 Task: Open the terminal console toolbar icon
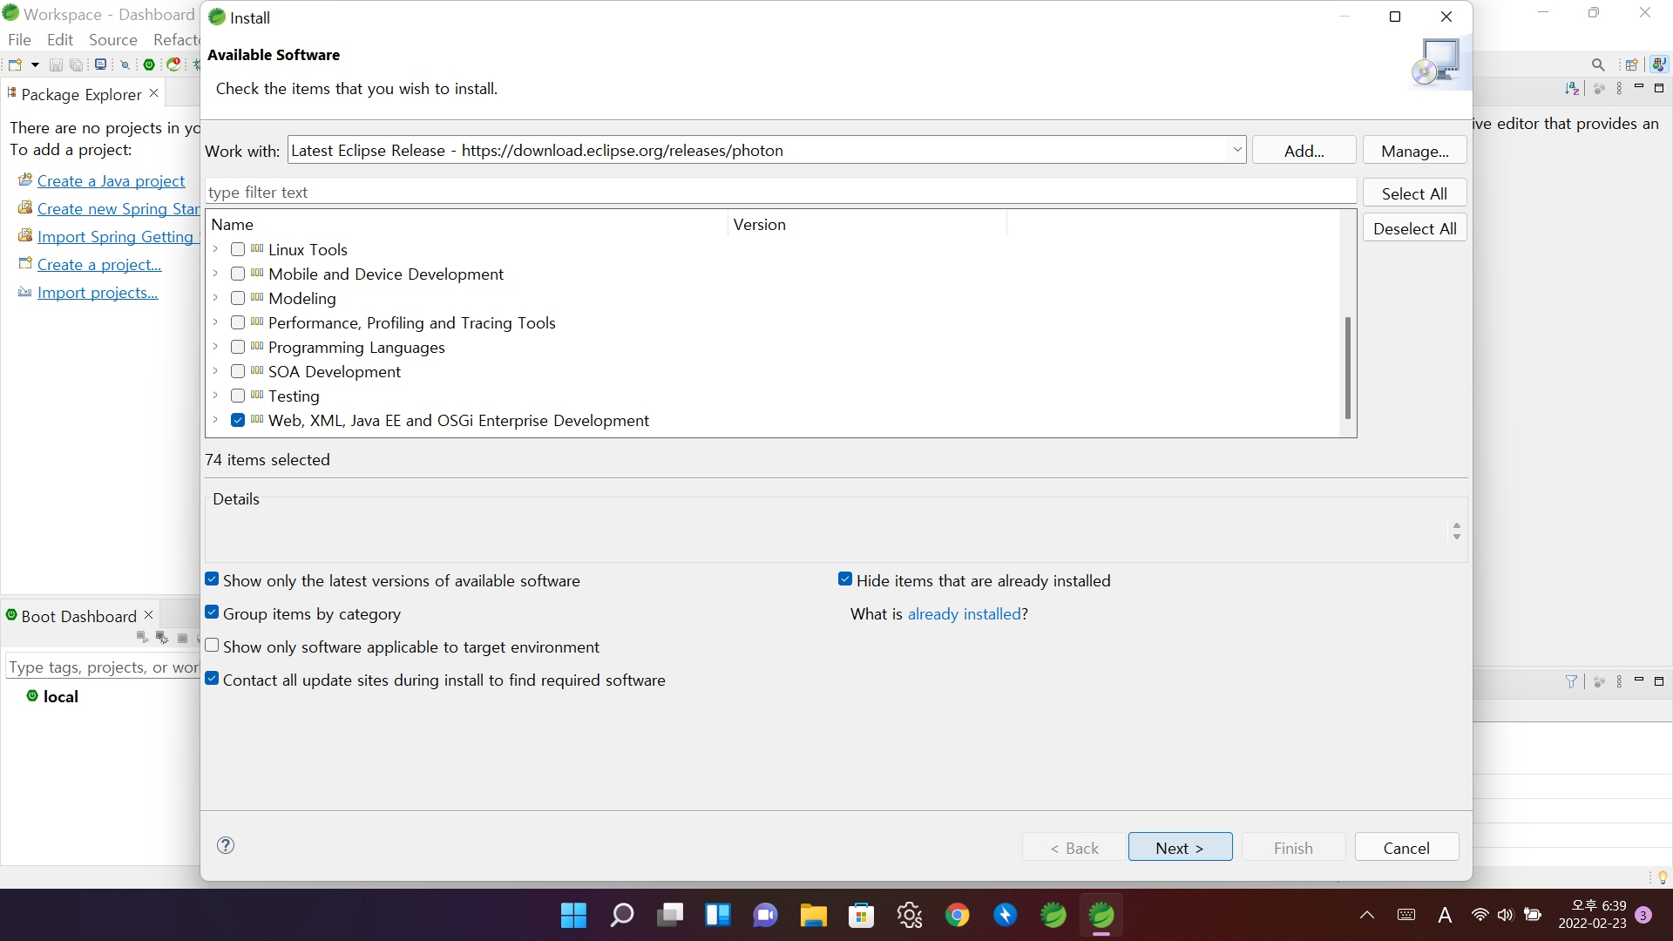(101, 64)
